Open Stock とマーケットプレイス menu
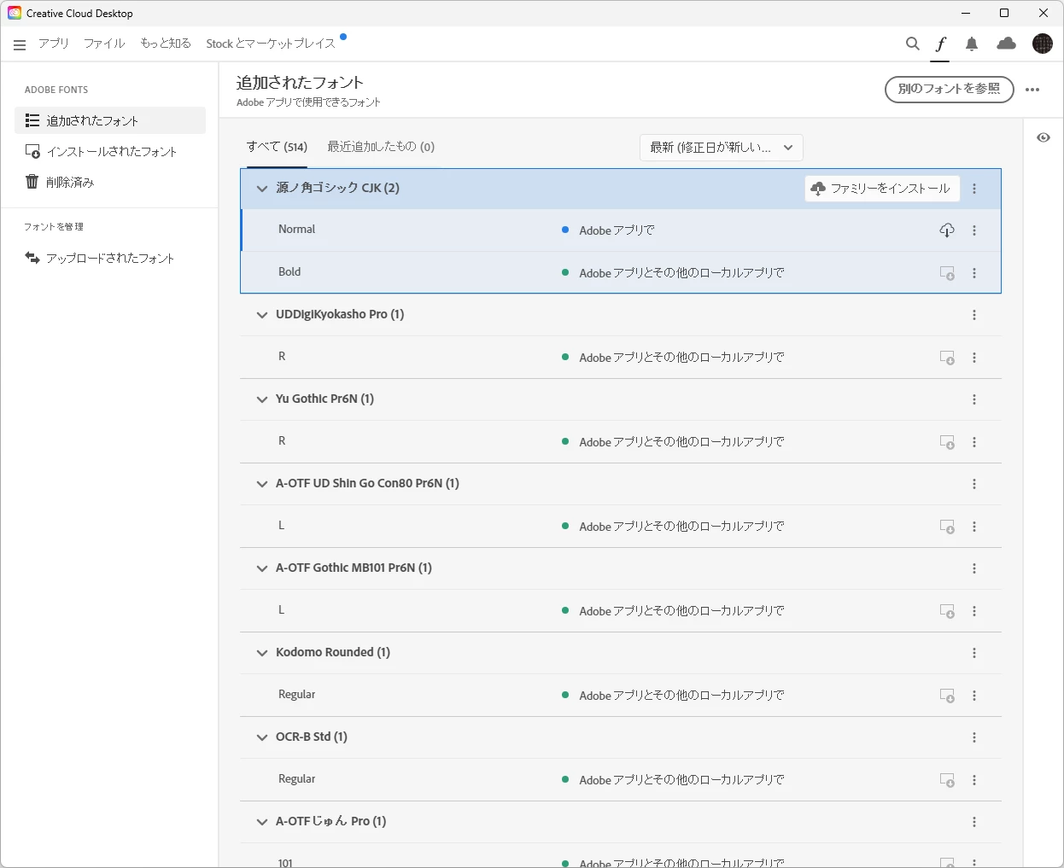The height and width of the screenshot is (868, 1064). tap(271, 44)
